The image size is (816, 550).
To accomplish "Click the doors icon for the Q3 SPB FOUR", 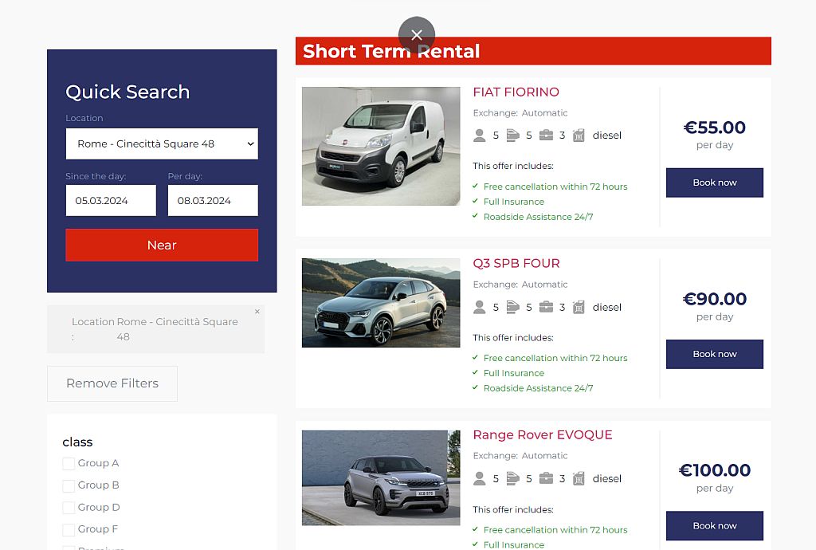I will click(514, 307).
